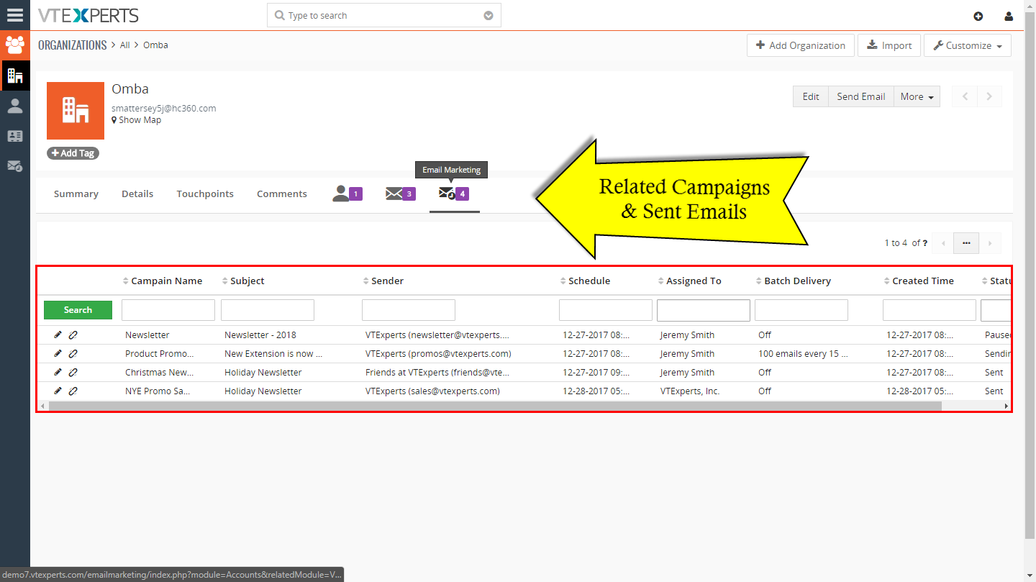
Task: Switch to the Touchpoints tab
Action: (x=205, y=194)
